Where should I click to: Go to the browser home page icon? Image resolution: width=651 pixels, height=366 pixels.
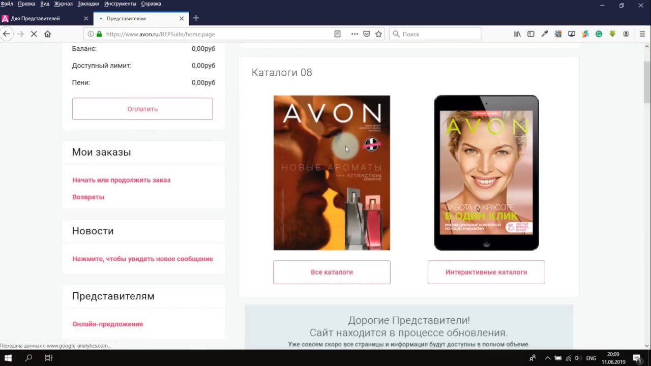pos(48,34)
